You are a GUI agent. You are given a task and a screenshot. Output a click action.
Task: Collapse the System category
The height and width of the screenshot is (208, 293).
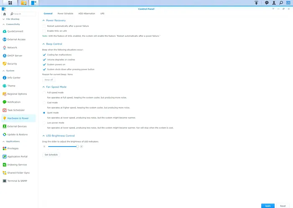coord(3,71)
